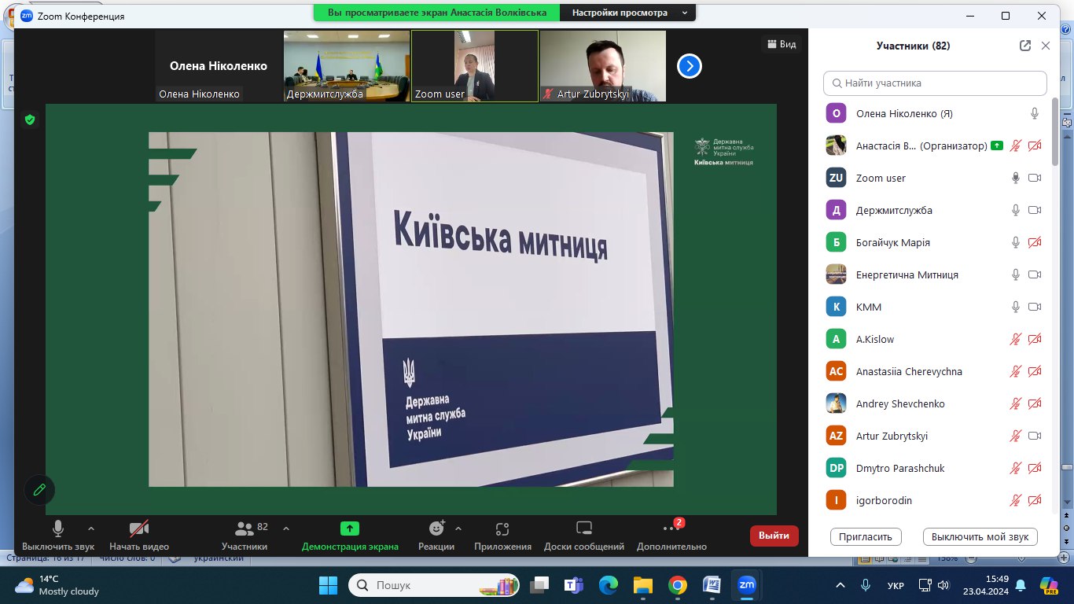Expand audio options chevron next to microphone

(x=91, y=528)
